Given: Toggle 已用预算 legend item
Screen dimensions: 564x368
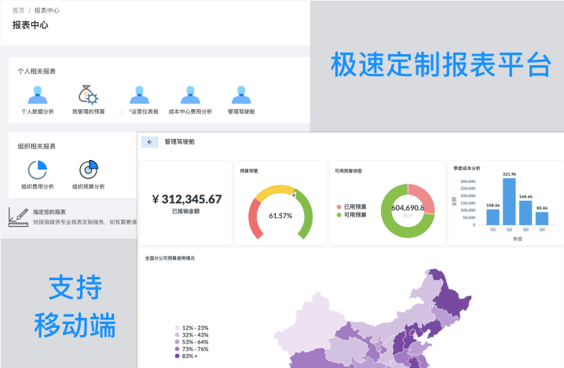Looking at the screenshot, I should 350,206.
